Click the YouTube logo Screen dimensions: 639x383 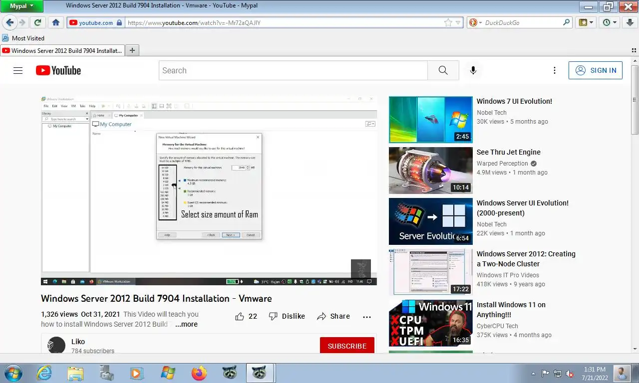(58, 70)
